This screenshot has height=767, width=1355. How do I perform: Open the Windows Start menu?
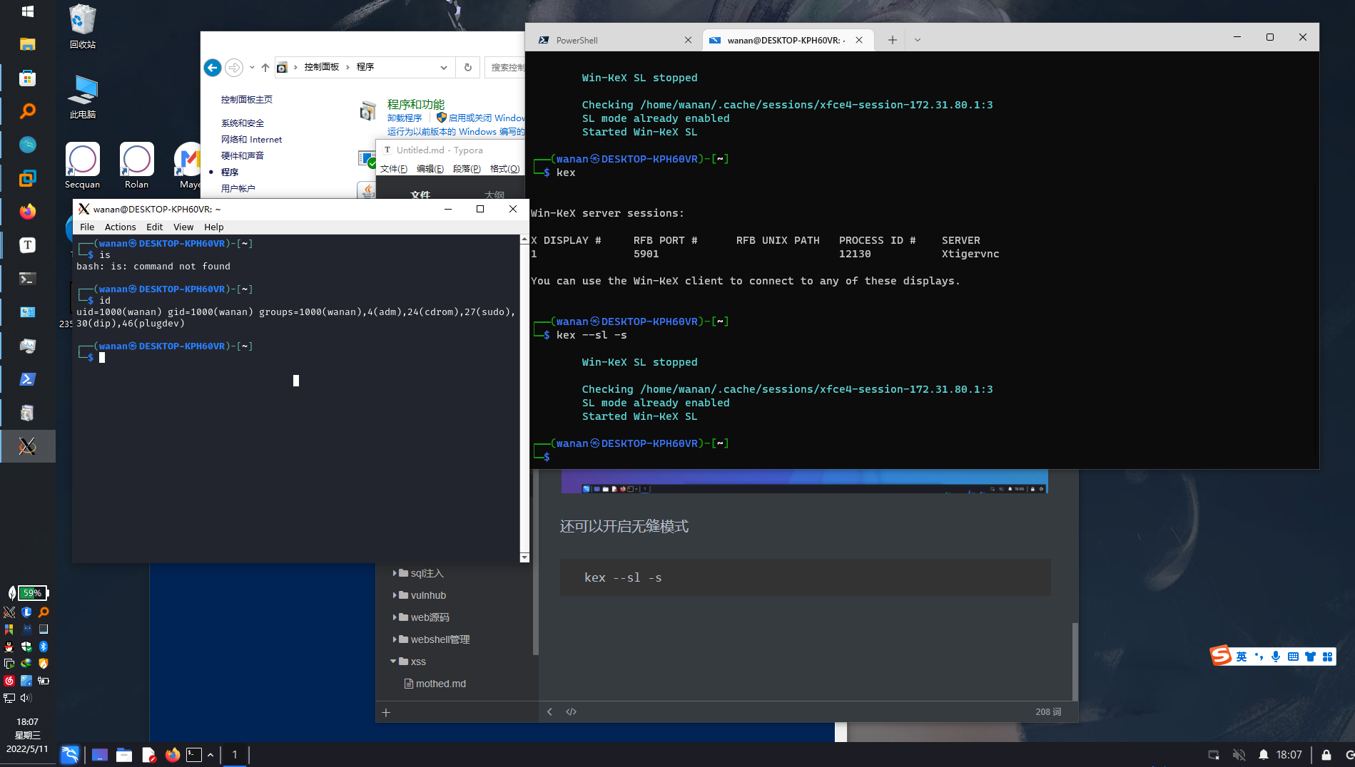point(27,11)
